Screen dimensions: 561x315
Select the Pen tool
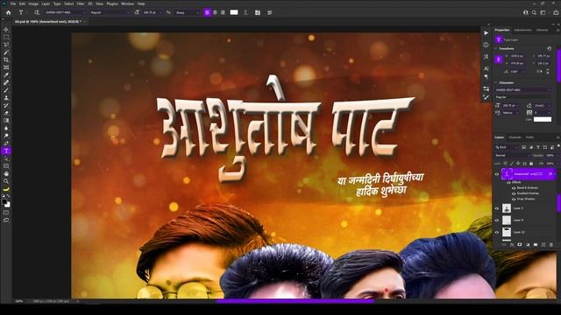coord(6,143)
